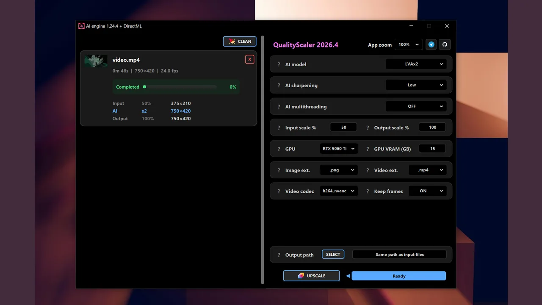Open the Video codec h264_nvenc dropdown
The width and height of the screenshot is (542, 305).
pyautogui.click(x=339, y=191)
